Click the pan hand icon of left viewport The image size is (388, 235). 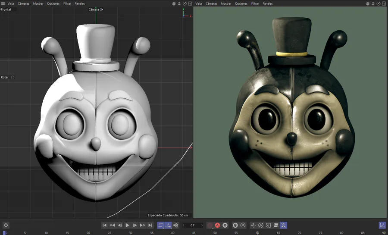click(174, 3)
